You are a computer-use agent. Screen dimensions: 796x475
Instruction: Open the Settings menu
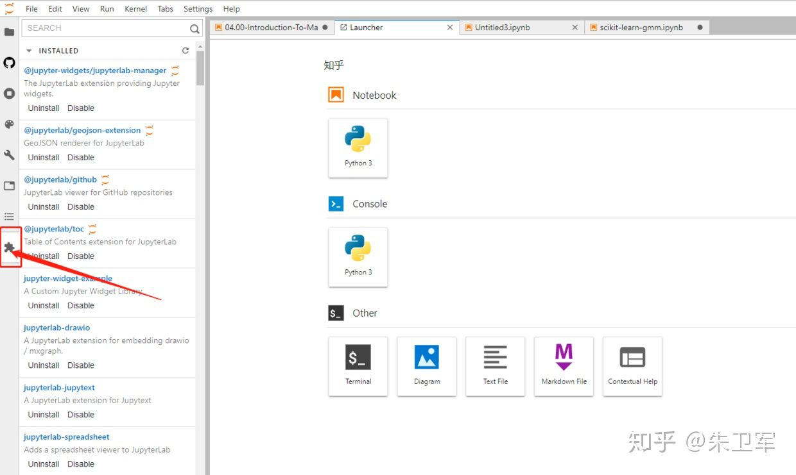pos(198,9)
